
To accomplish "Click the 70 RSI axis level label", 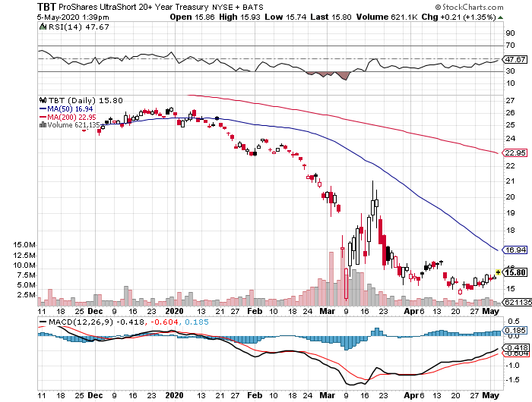I will 510,45.
